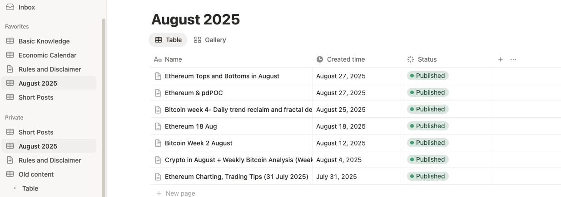Click Published status on Bitcoin Week 2 August row
This screenshot has height=197, width=561.
427,143
